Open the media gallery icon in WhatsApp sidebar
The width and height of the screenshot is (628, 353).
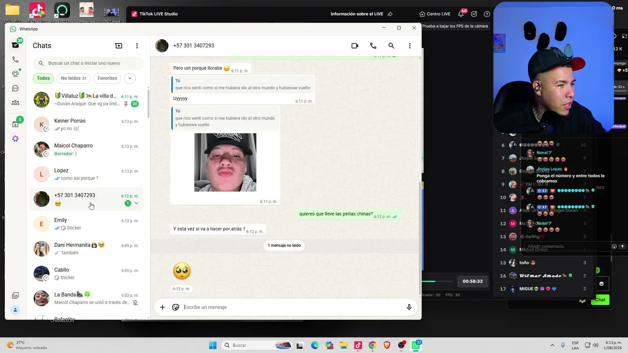pyautogui.click(x=15, y=296)
